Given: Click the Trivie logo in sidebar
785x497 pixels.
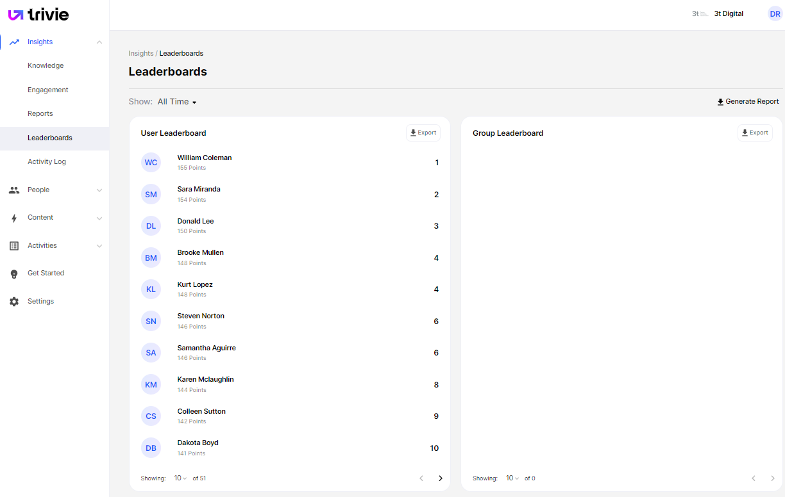Looking at the screenshot, I should [38, 15].
